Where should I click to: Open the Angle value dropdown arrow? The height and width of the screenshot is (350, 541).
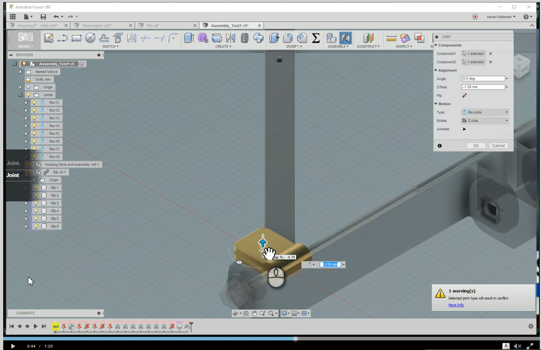click(507, 79)
